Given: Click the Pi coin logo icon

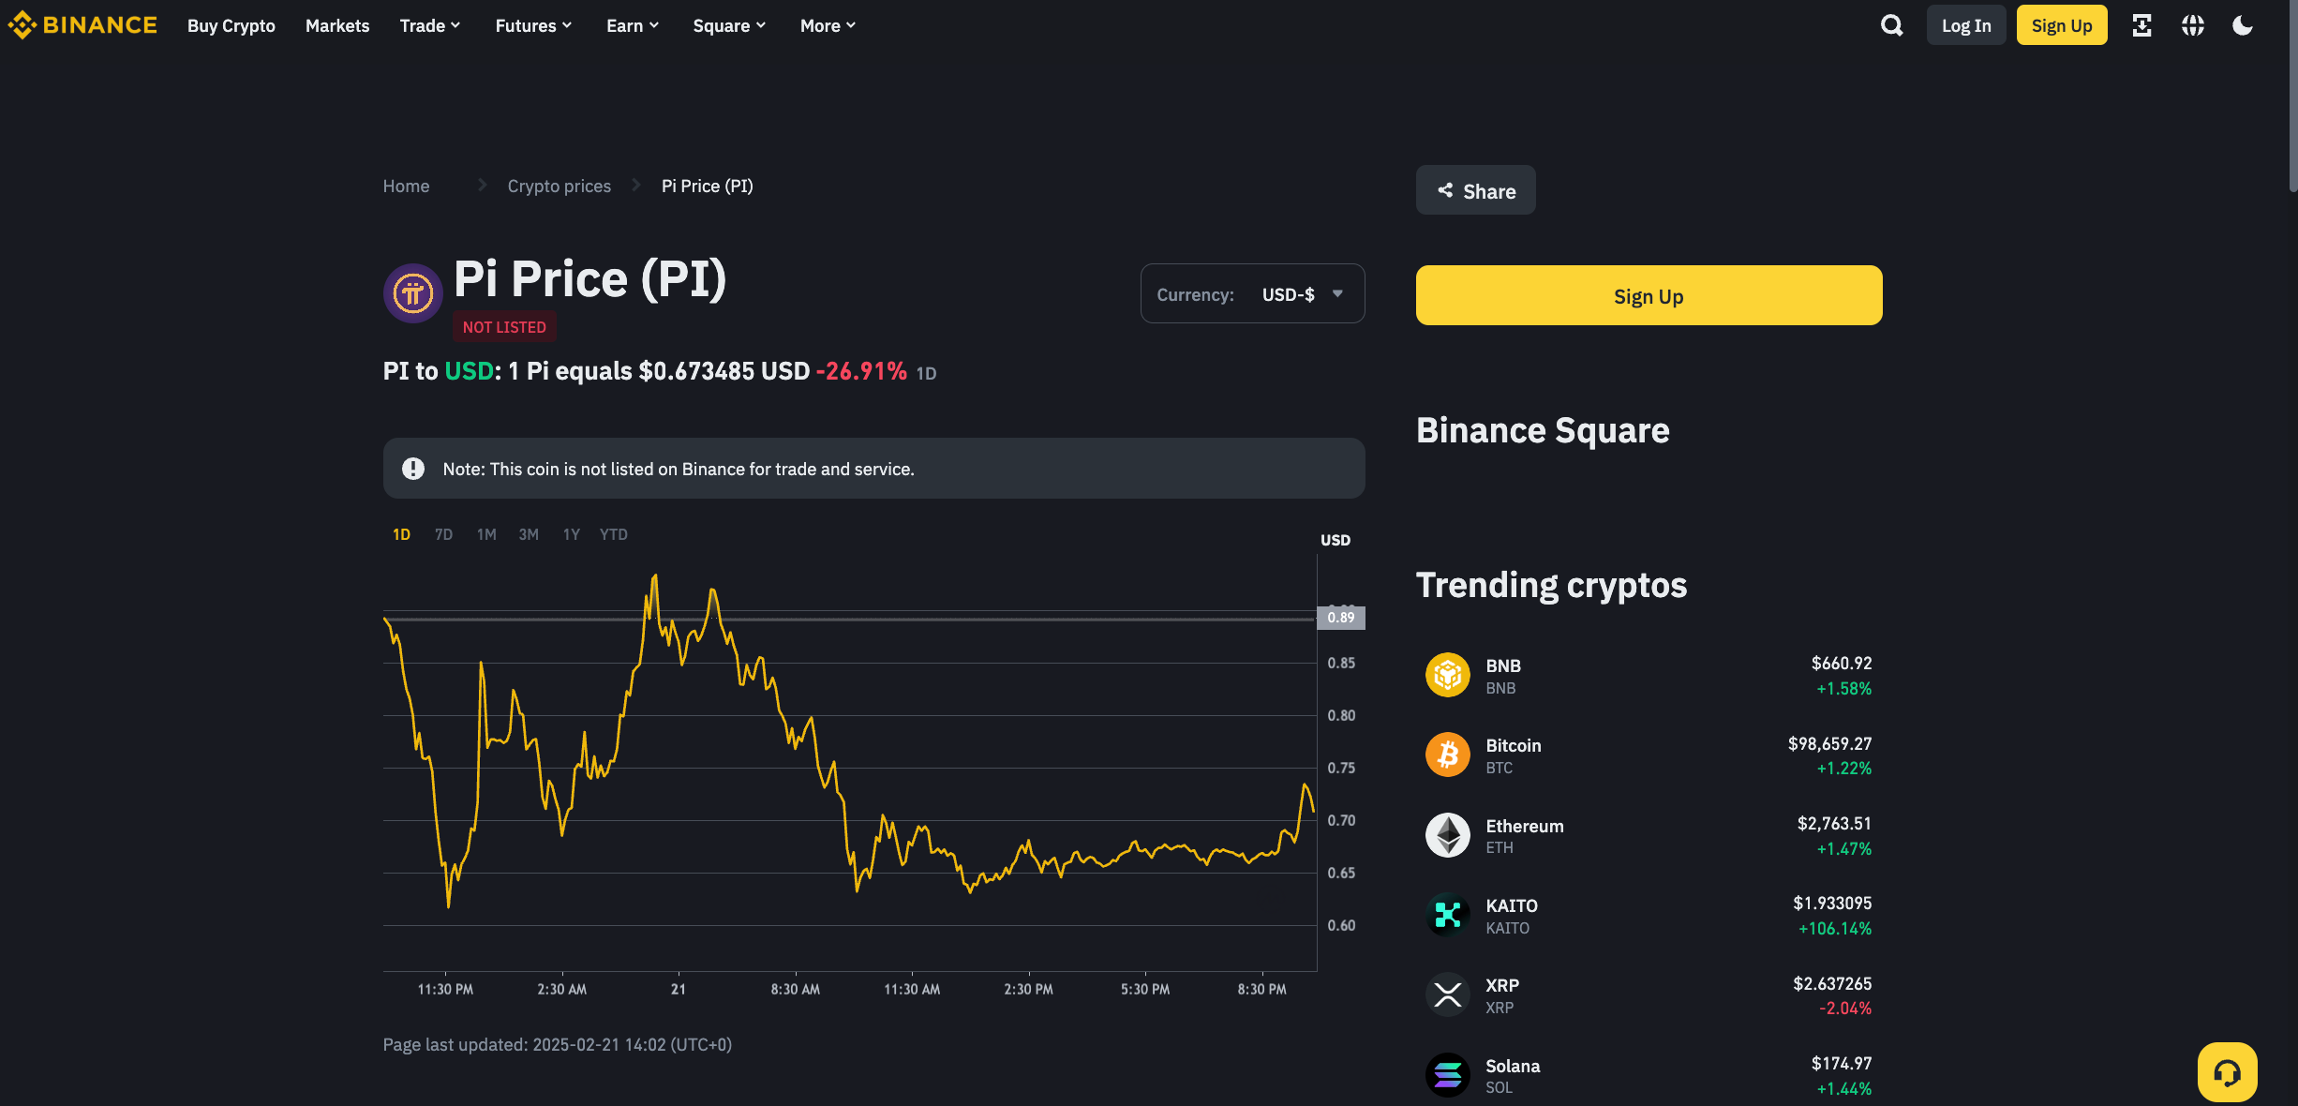Looking at the screenshot, I should (412, 293).
